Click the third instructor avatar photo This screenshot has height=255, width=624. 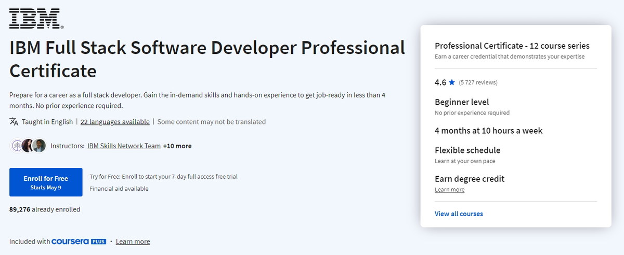tap(39, 146)
